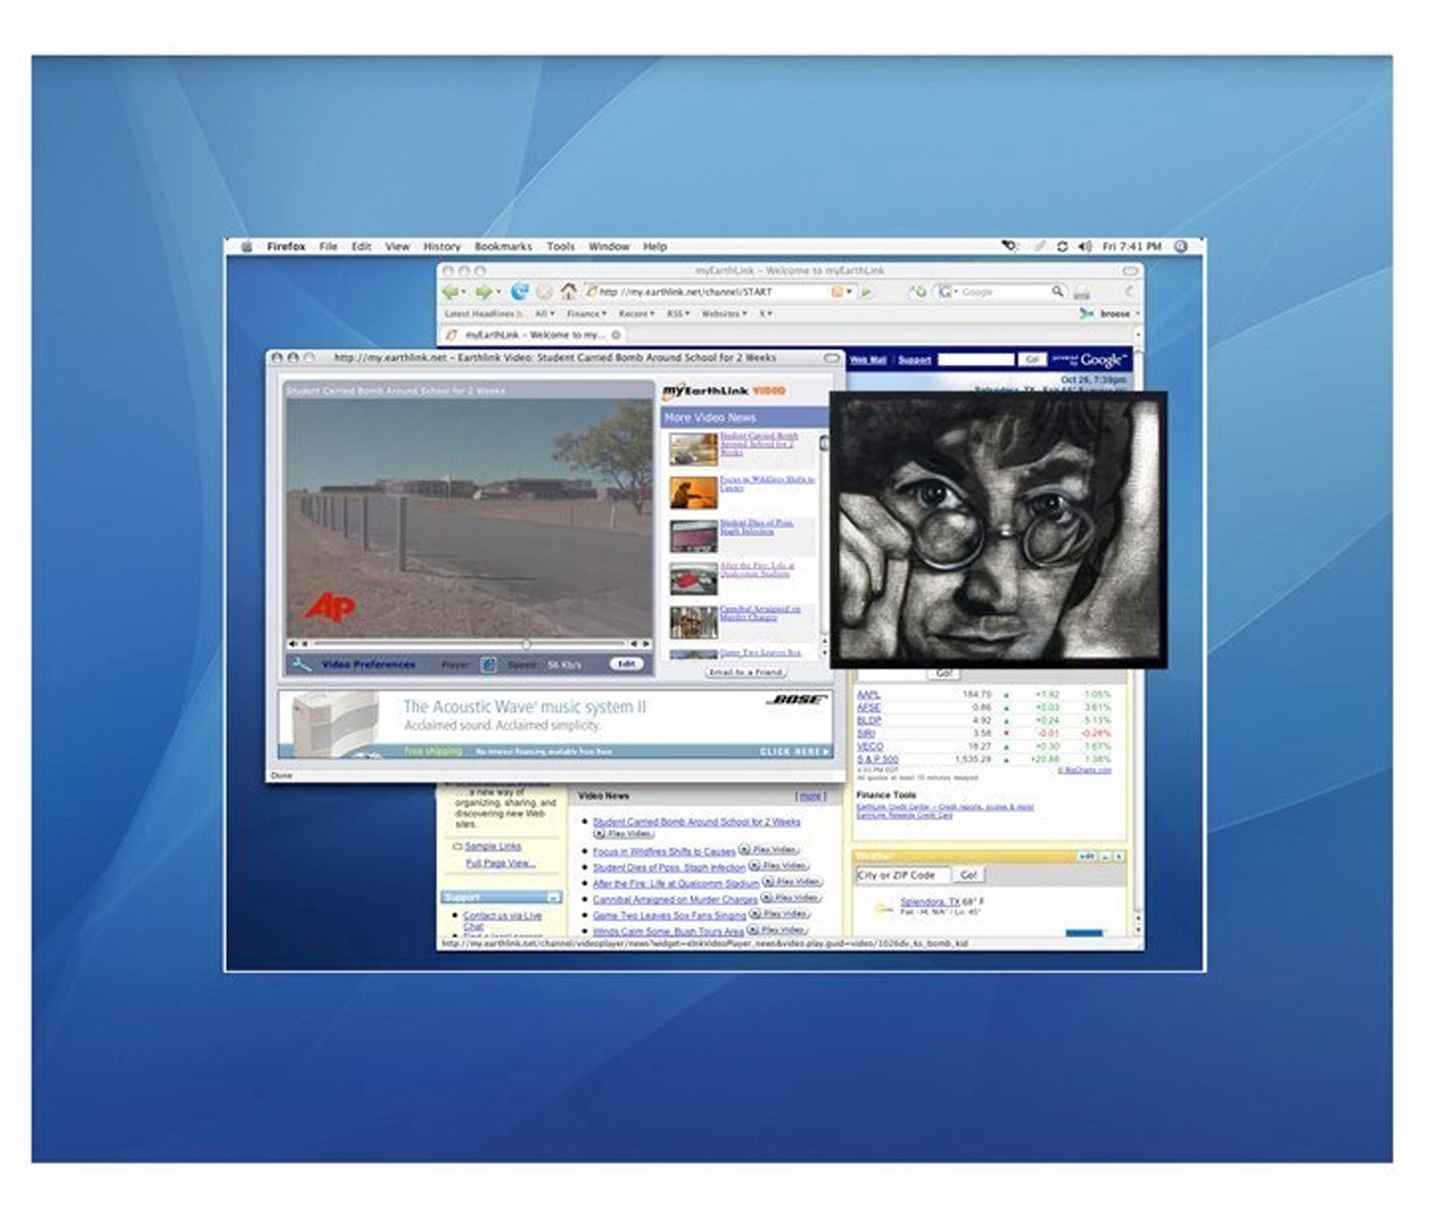Close the myEarthLink tab
The image size is (1429, 1209).
(616, 334)
